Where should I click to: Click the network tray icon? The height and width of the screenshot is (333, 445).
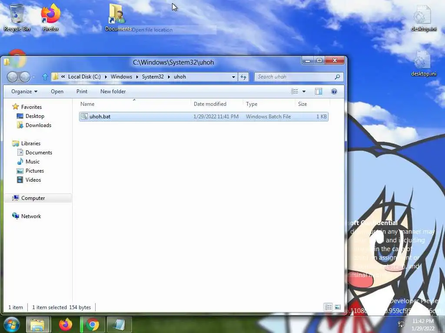pyautogui.click(x=401, y=324)
